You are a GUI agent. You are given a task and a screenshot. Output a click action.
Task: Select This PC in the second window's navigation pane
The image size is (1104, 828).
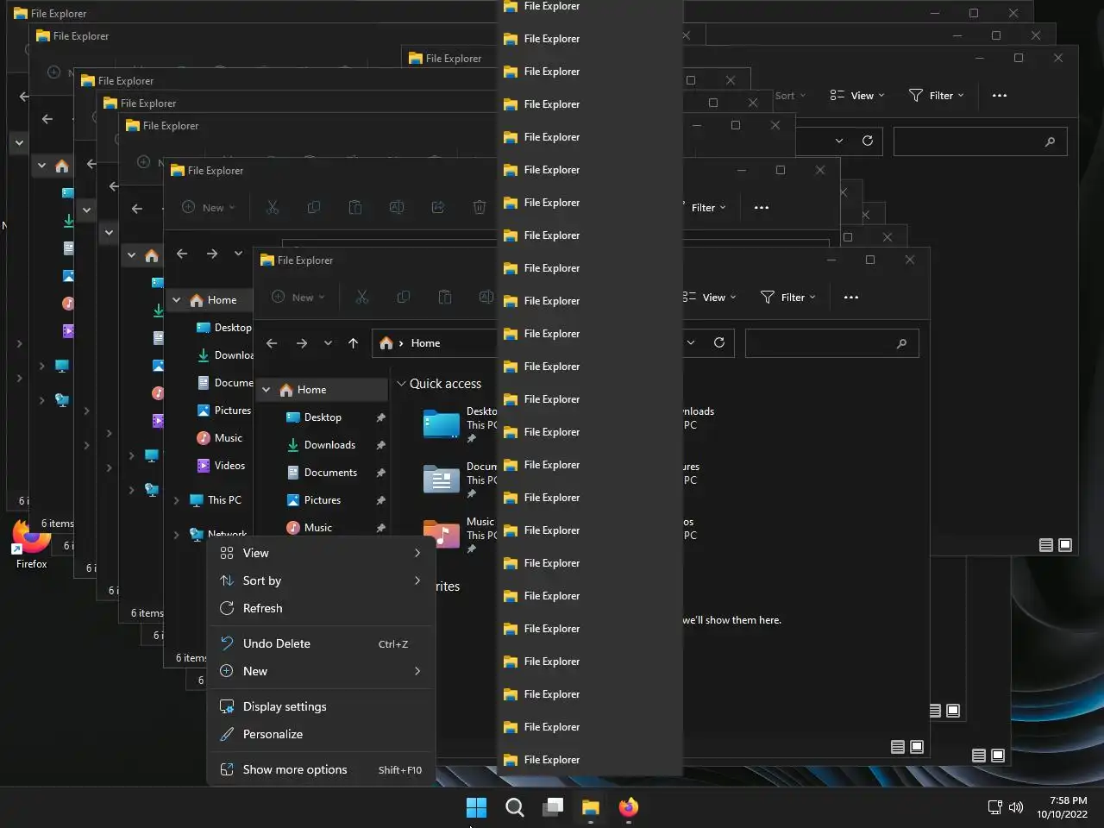pos(216,500)
